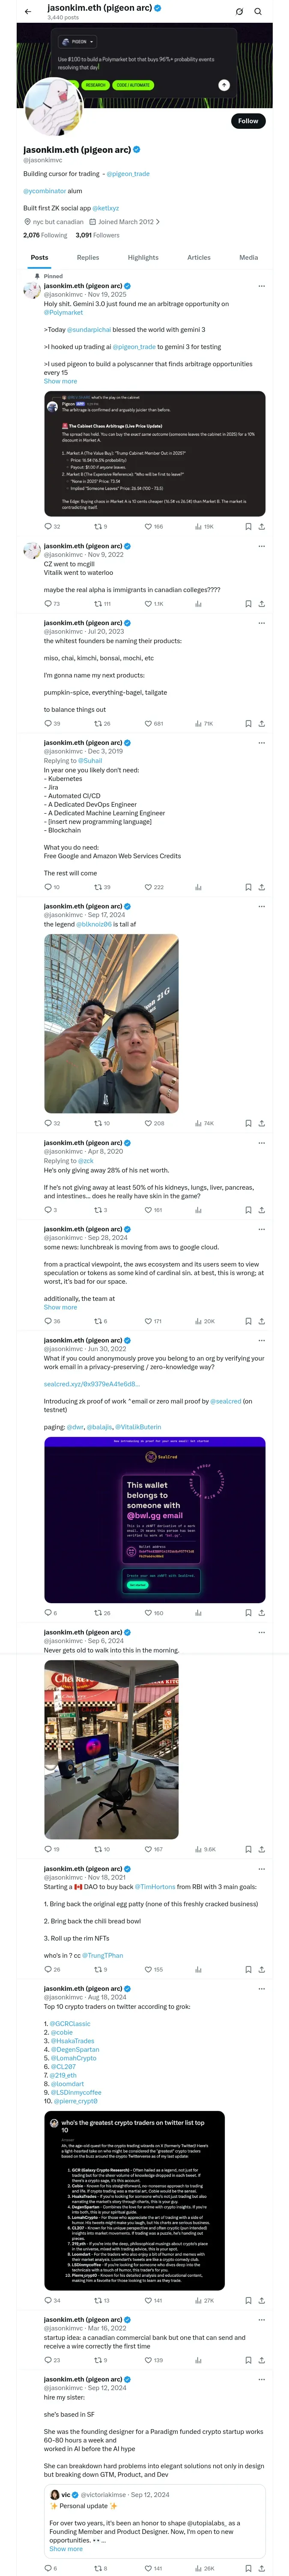Viewport: 289px width, 2576px height.
Task: Click the circular icon beside the header search
Action: pyautogui.click(x=239, y=11)
